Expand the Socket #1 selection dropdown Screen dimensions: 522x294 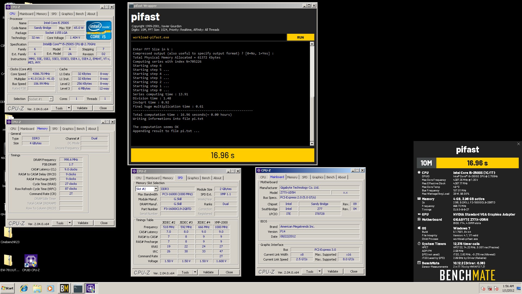(x=51, y=99)
